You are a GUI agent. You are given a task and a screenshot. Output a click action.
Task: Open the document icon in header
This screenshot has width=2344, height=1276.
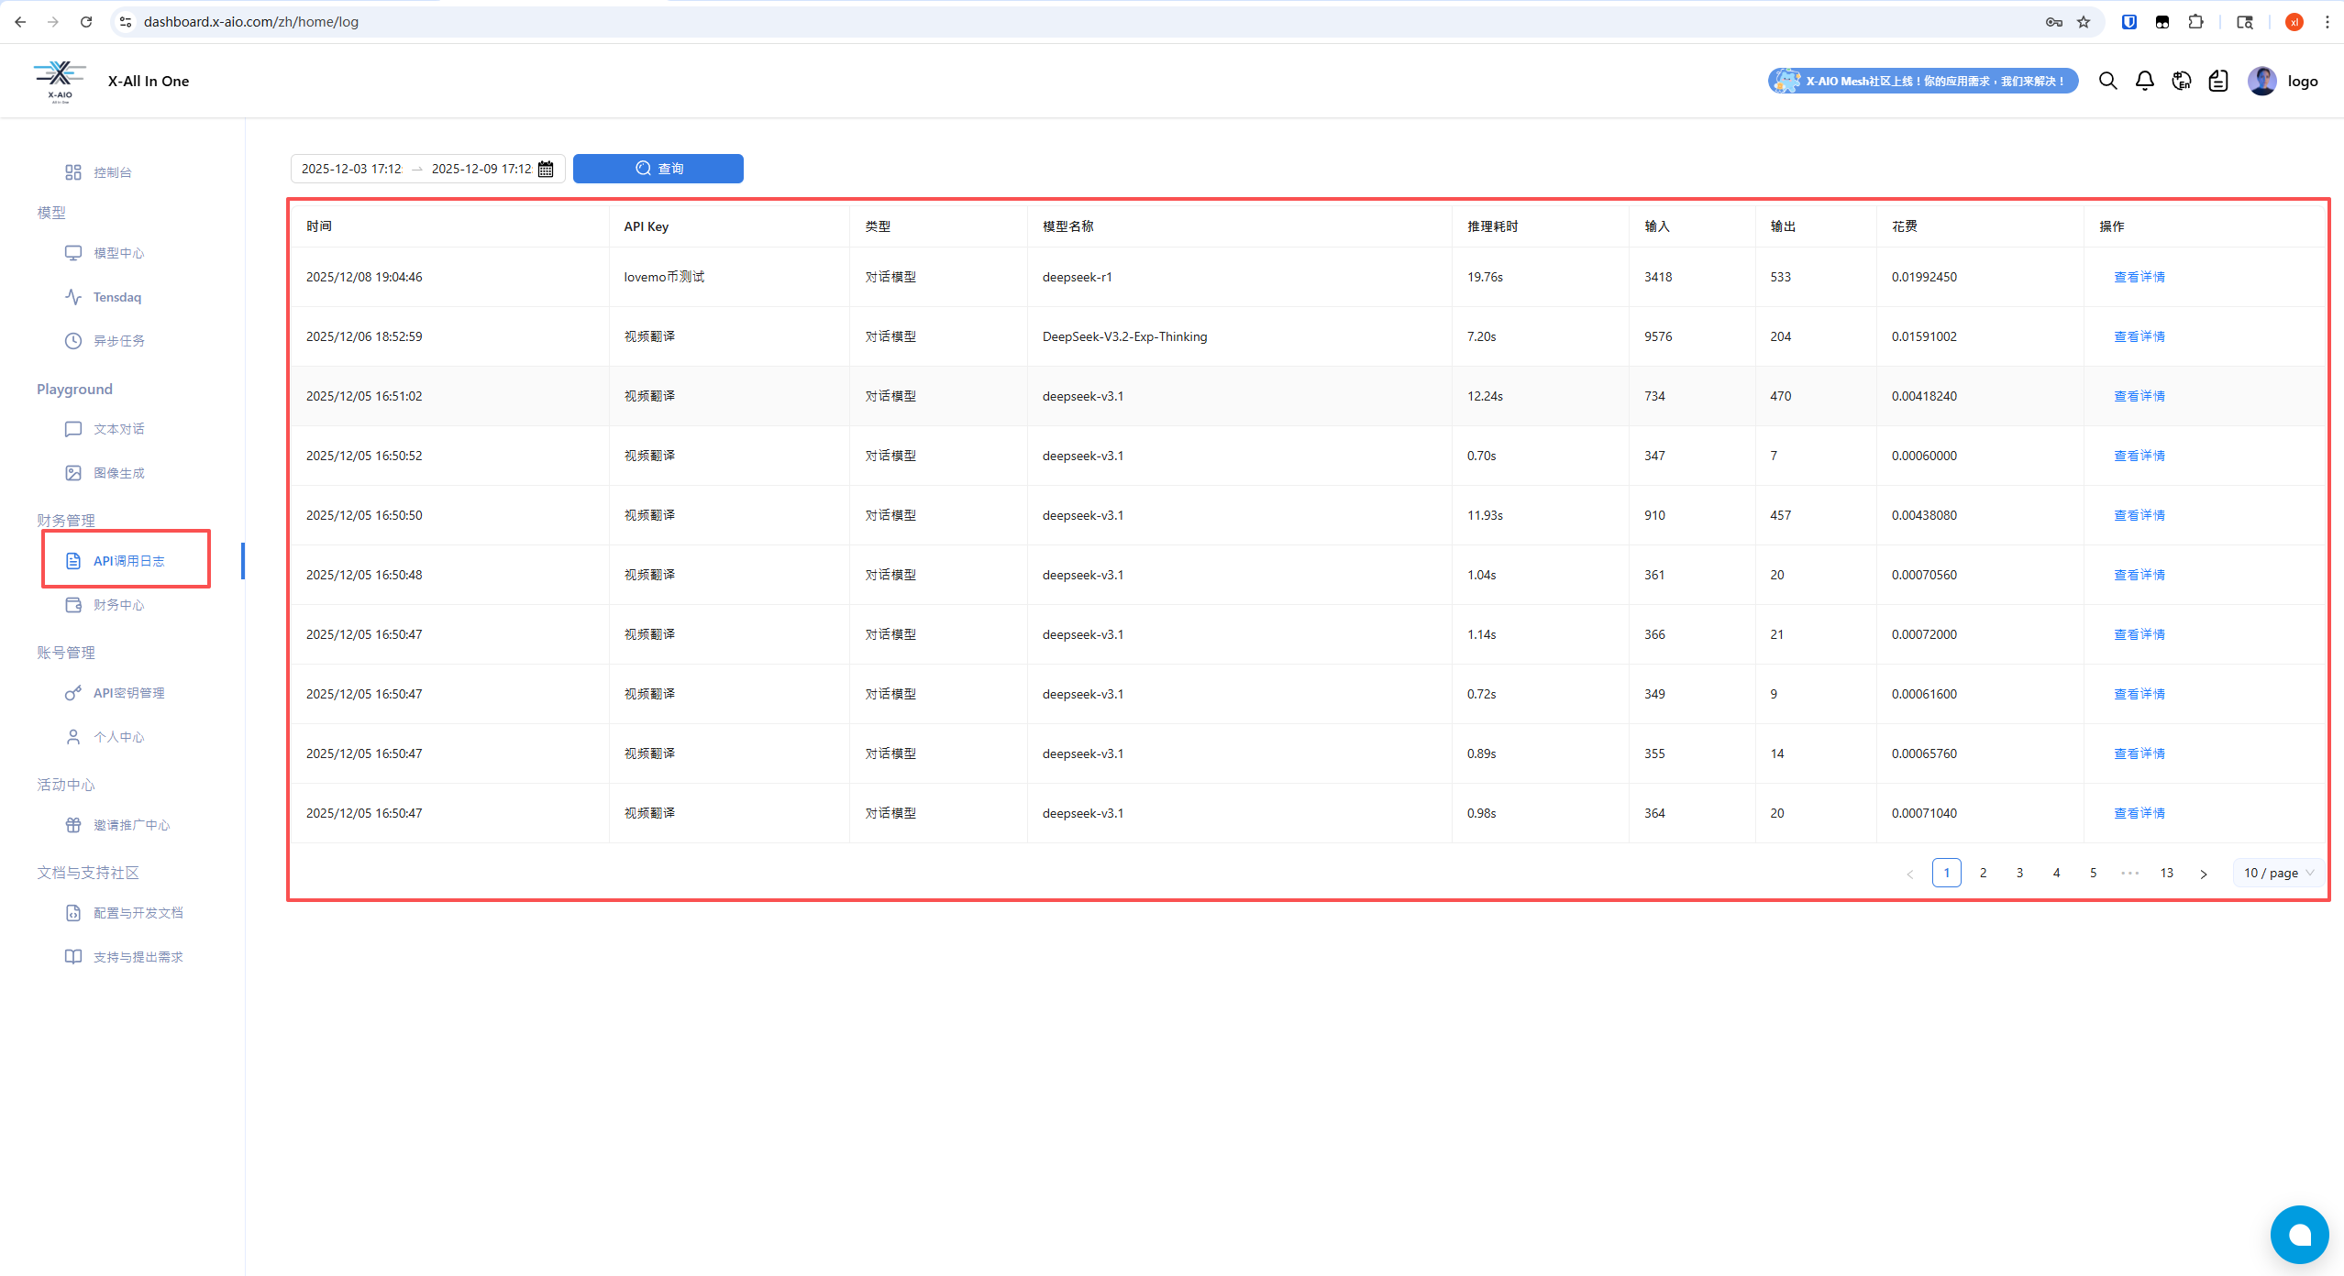pyautogui.click(x=2217, y=81)
